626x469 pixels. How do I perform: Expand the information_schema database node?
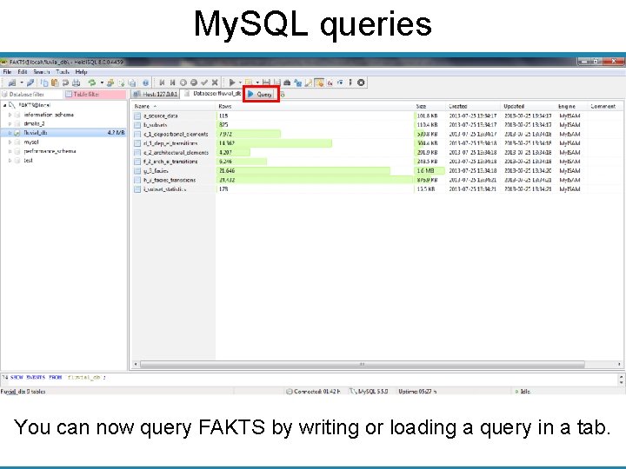tap(10, 115)
